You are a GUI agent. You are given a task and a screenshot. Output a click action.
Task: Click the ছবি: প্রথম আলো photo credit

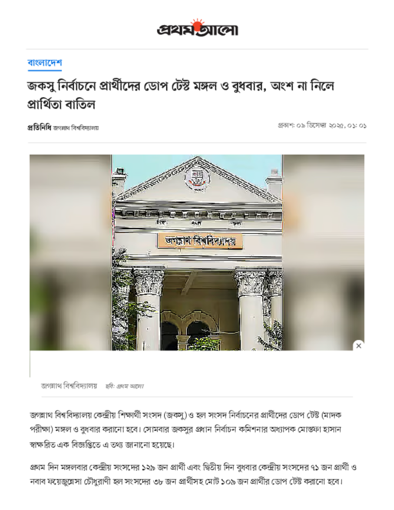point(125,386)
